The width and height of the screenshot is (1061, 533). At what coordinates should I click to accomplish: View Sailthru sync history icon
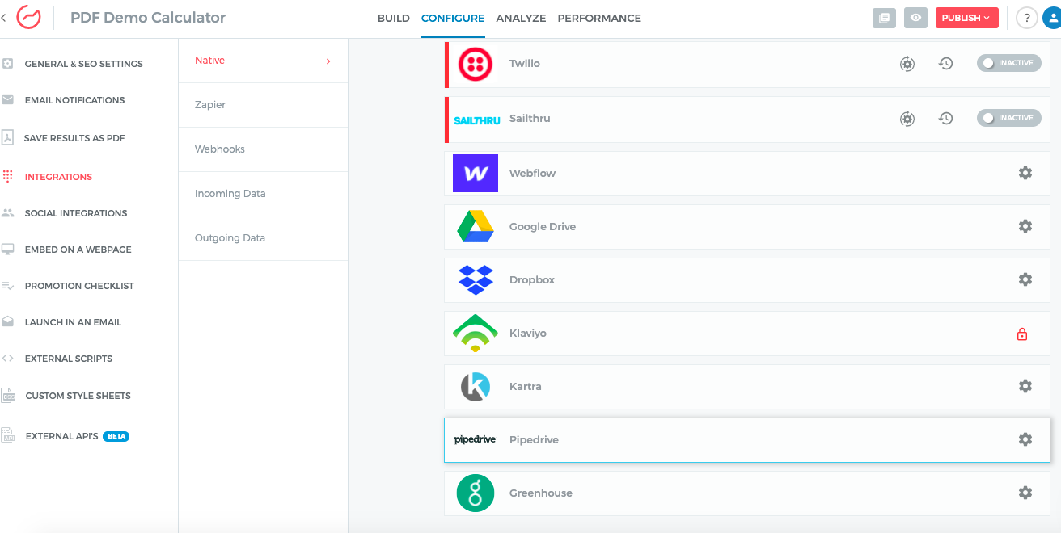pyautogui.click(x=945, y=118)
